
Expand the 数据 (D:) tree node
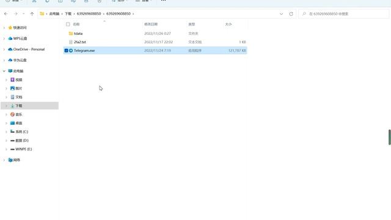(7, 141)
